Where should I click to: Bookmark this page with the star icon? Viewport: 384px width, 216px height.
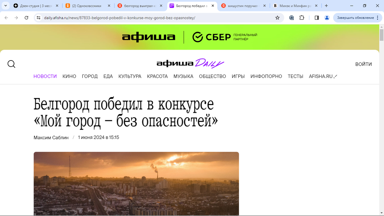click(x=277, y=18)
